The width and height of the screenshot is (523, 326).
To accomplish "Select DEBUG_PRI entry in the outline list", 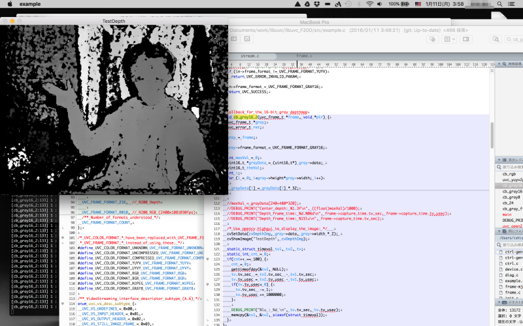I will [513, 220].
